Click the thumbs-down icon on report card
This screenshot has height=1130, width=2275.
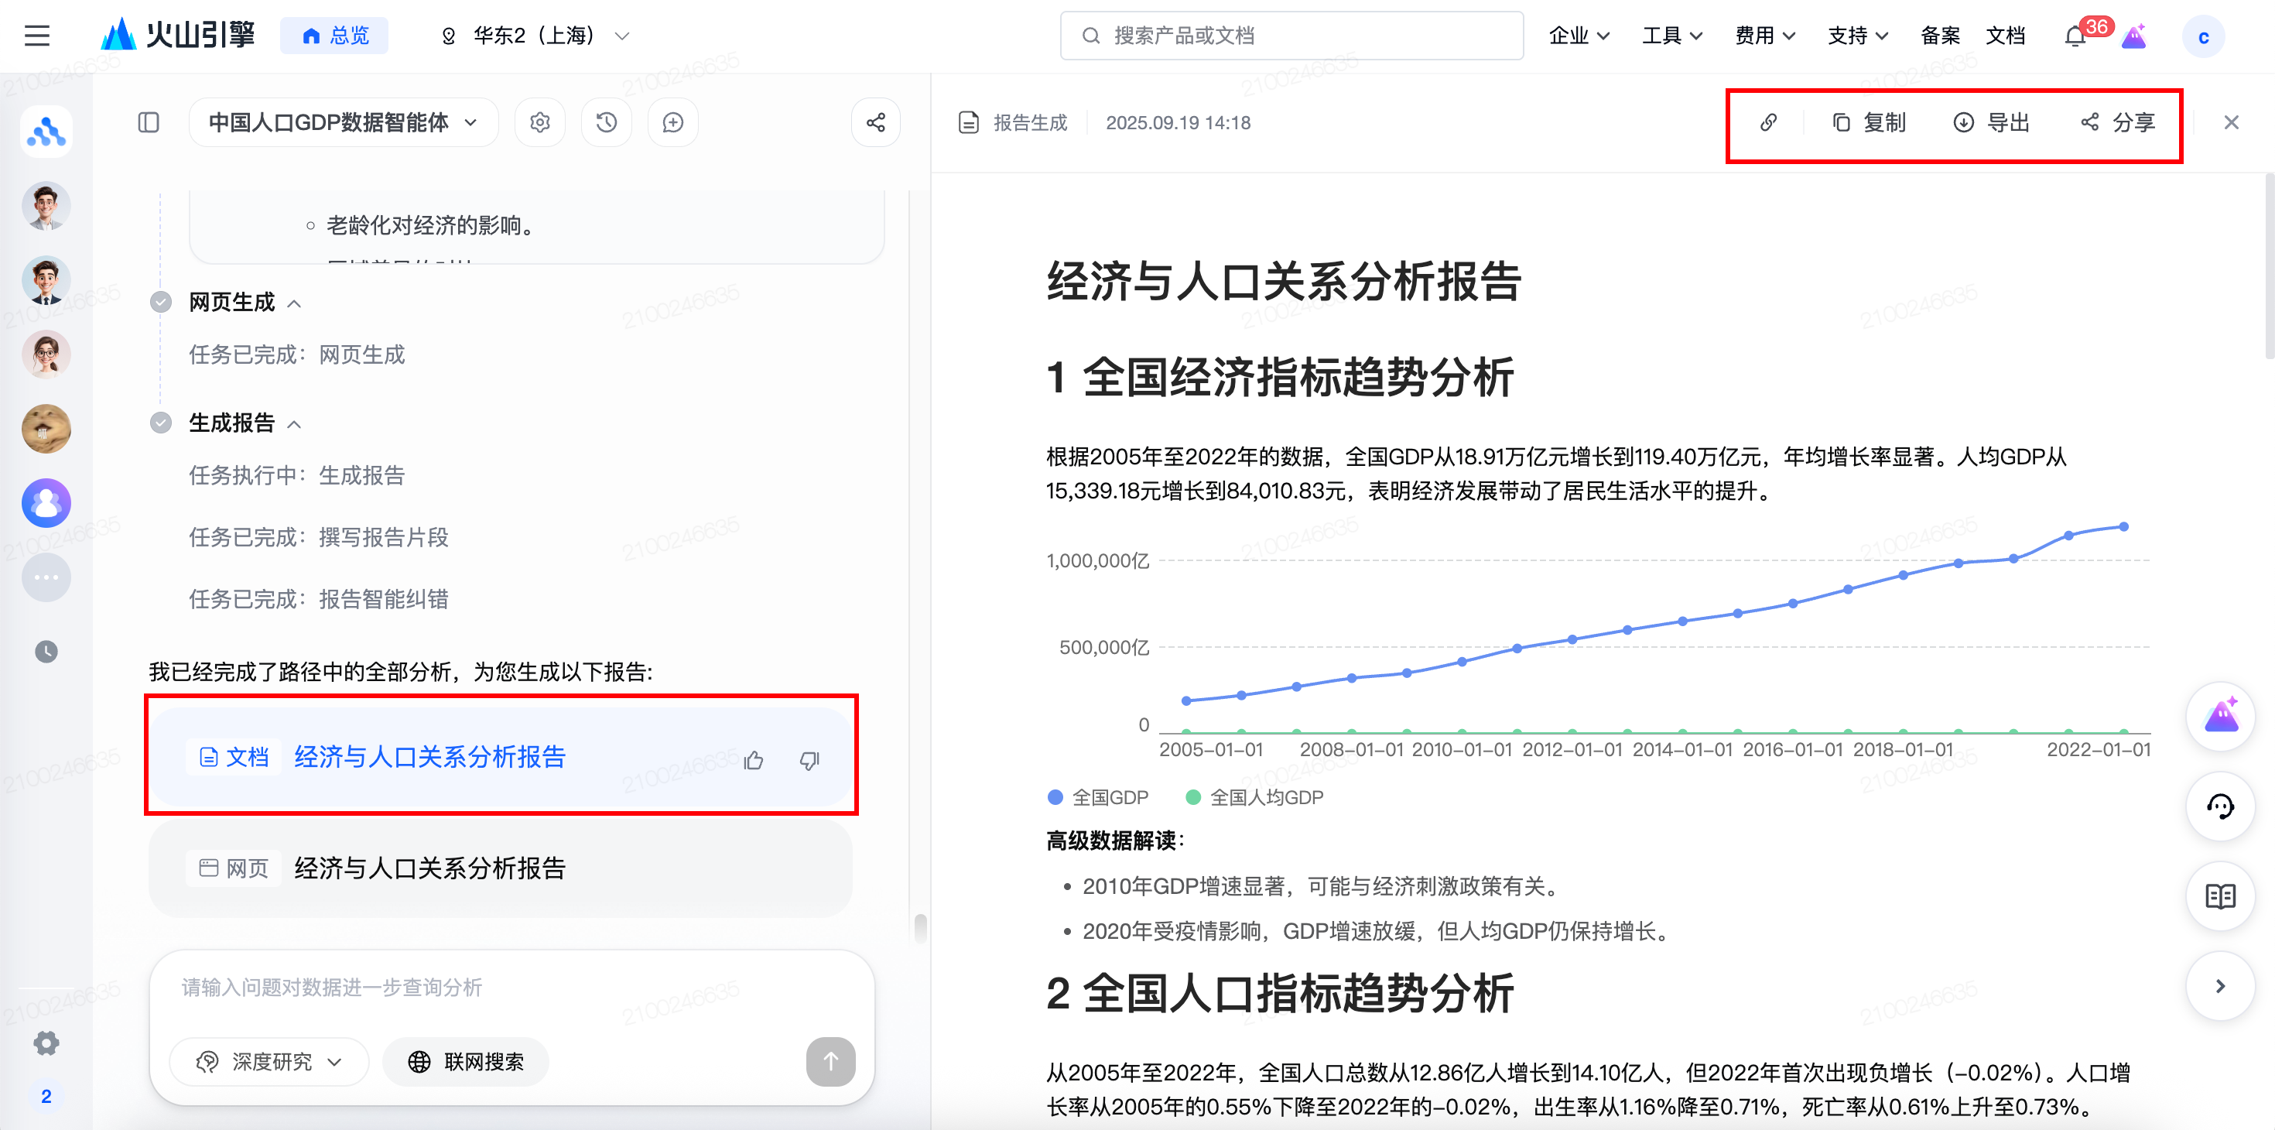[809, 760]
